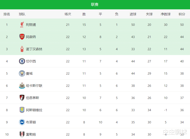
Task: Click the Chelsea club crest icon
Action: [22, 61]
